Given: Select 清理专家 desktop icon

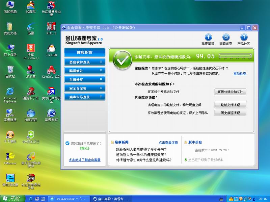Looking at the screenshot, I should click(x=51, y=115).
